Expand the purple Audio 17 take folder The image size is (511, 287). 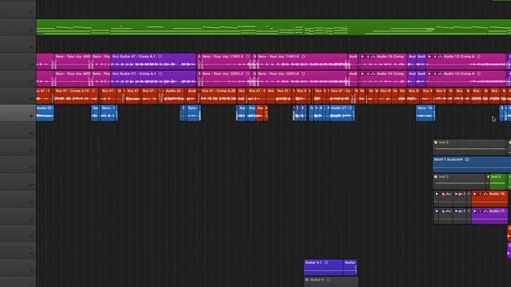click(x=475, y=211)
